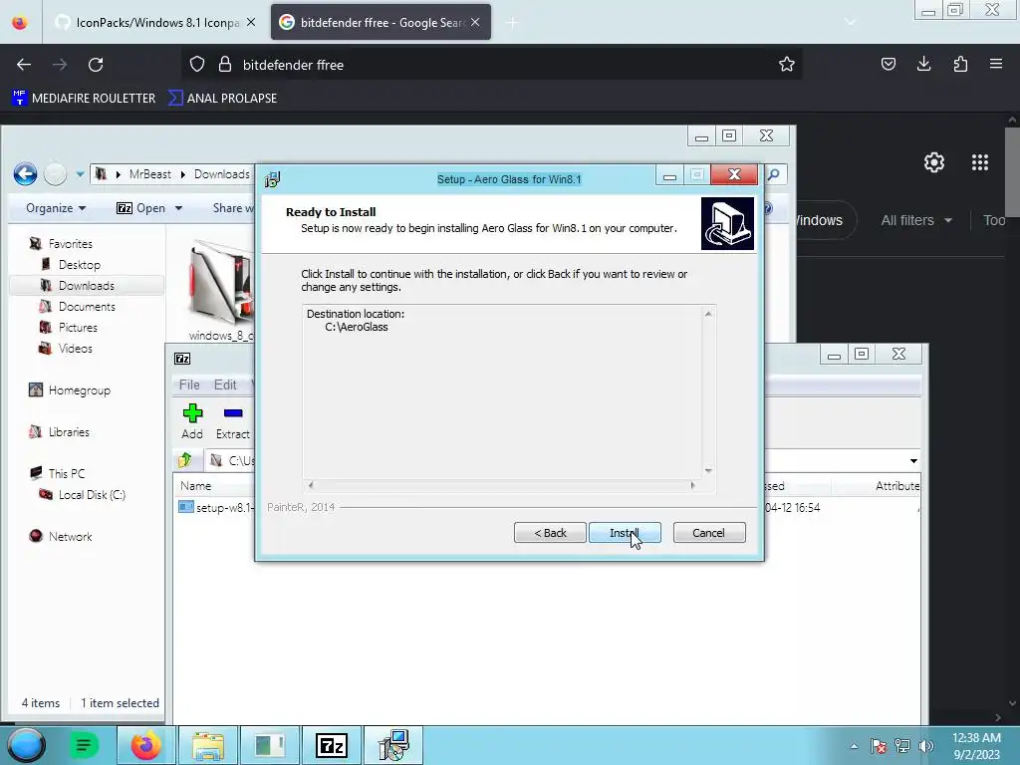The image size is (1020, 765).
Task: Open the Start orb
Action: coord(27,745)
